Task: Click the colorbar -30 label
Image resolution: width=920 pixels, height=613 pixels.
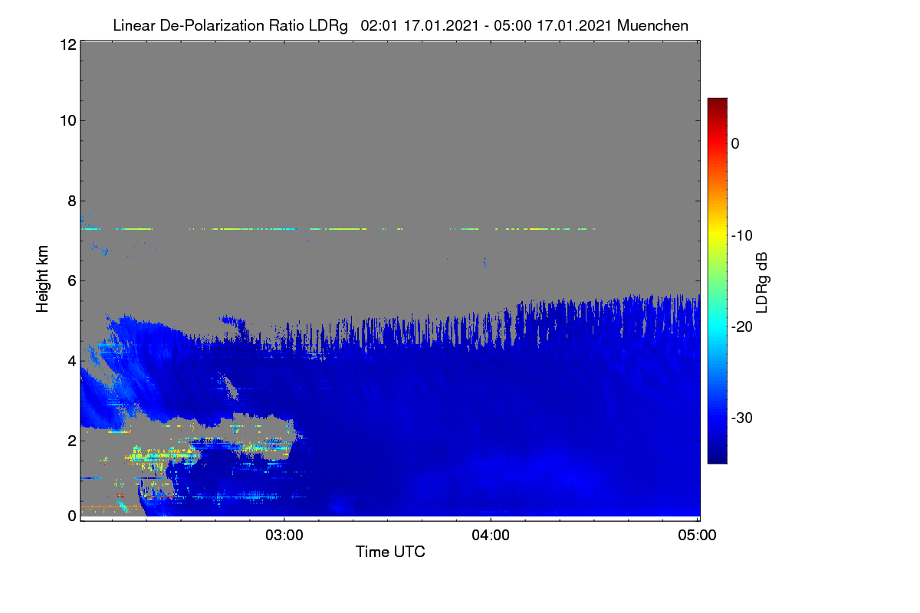Action: [x=741, y=418]
